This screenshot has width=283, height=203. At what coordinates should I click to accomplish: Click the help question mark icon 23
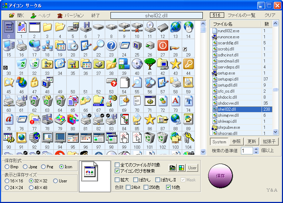coord(111,48)
